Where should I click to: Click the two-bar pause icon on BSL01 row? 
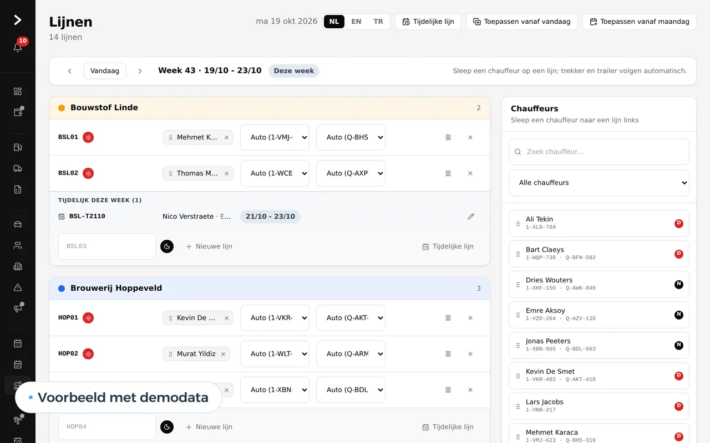[x=448, y=137]
